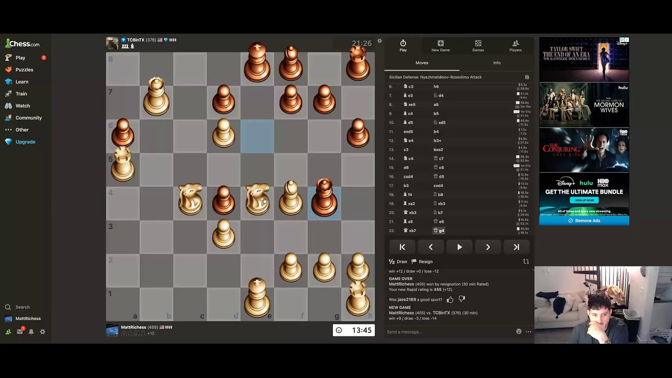Click white rook on a5

(x=123, y=165)
